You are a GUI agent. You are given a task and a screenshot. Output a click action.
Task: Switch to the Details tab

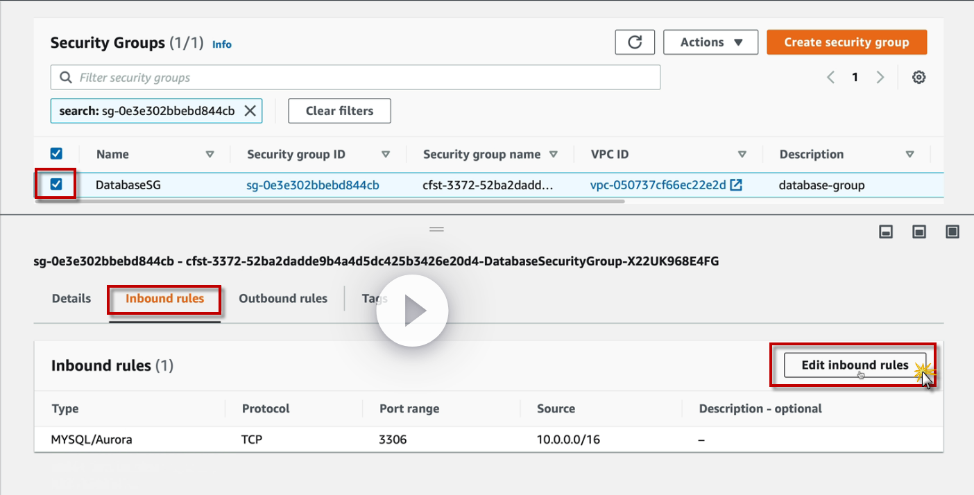click(71, 299)
